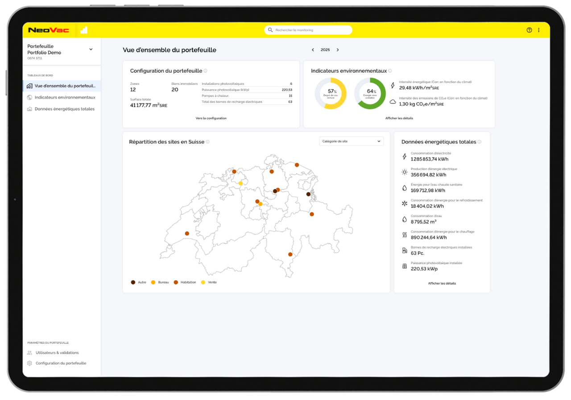Click the Autre legend color dot

[x=133, y=282]
